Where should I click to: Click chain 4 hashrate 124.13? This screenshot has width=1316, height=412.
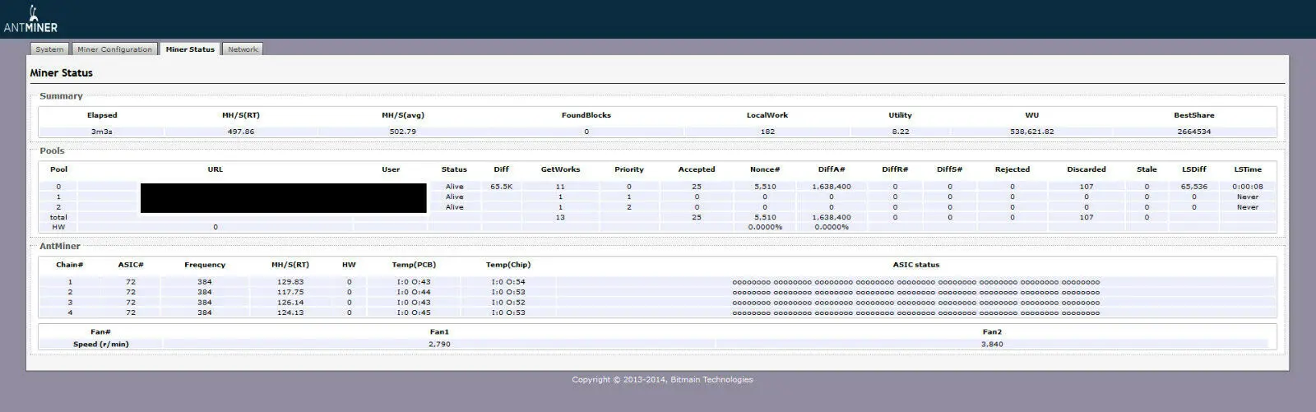pos(291,312)
